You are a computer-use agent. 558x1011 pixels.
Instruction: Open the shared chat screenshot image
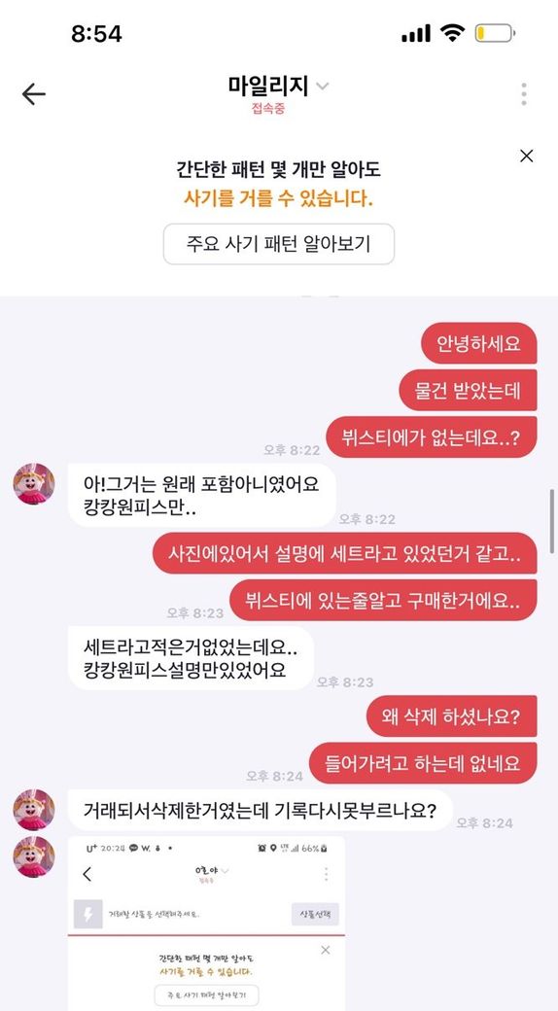click(206, 924)
